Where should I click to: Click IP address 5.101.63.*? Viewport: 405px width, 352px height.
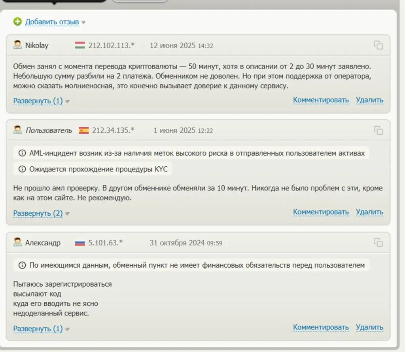105,243
